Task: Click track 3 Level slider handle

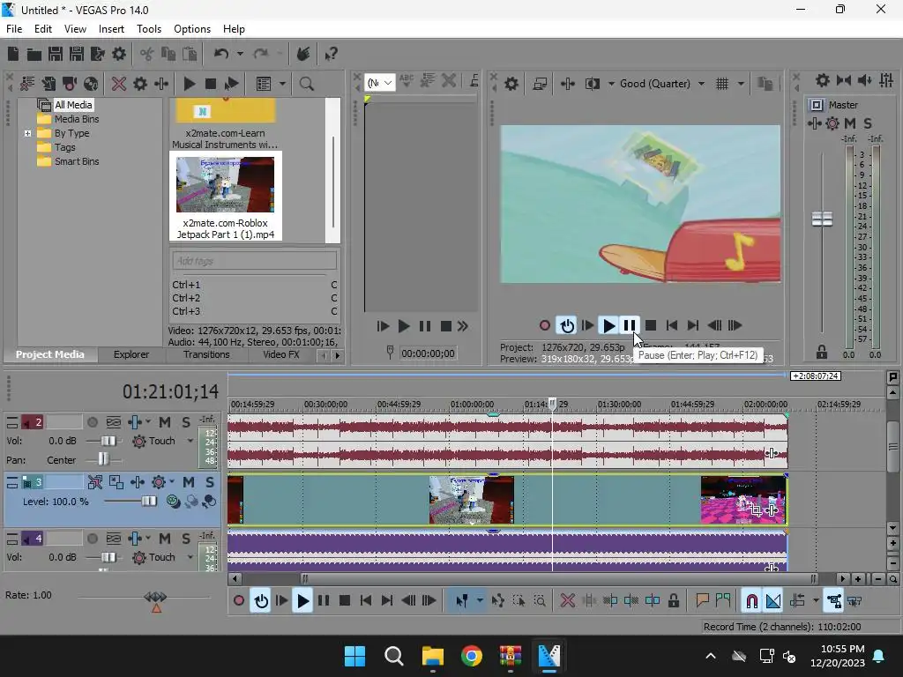Action: pyautogui.click(x=149, y=502)
